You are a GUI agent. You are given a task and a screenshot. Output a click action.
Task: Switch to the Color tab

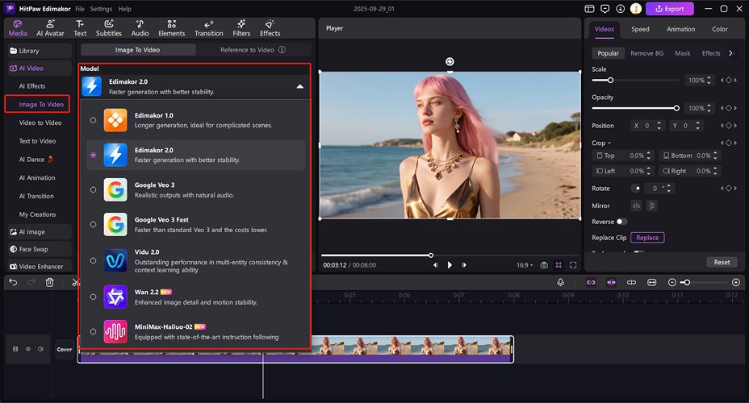[x=720, y=29]
